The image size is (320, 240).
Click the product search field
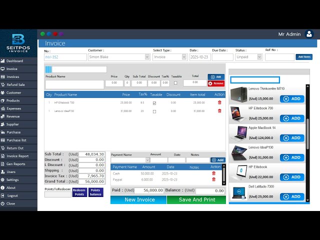click(x=255, y=80)
